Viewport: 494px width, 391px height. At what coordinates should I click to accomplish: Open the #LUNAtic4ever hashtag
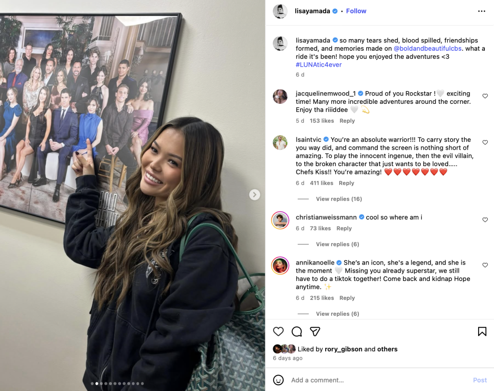pyautogui.click(x=318, y=65)
